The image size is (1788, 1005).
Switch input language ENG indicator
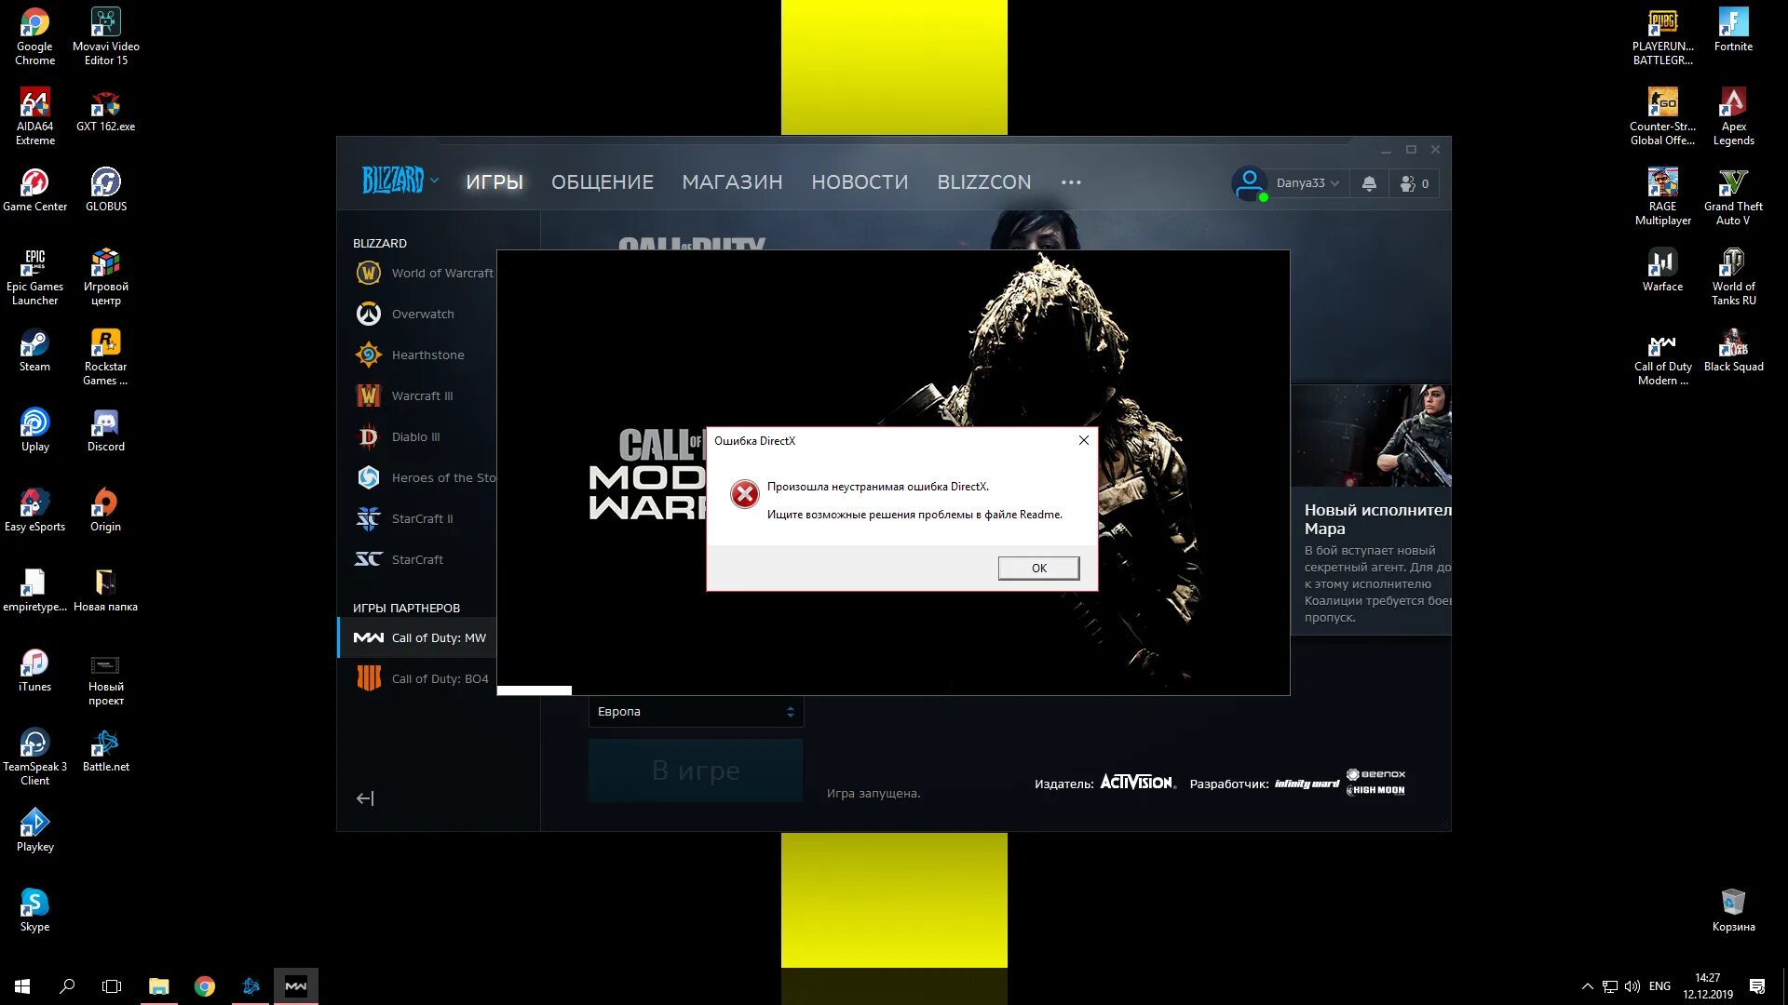[1659, 986]
